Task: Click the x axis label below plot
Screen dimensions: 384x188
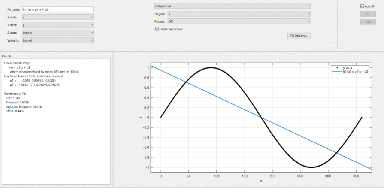Action: tap(261, 181)
